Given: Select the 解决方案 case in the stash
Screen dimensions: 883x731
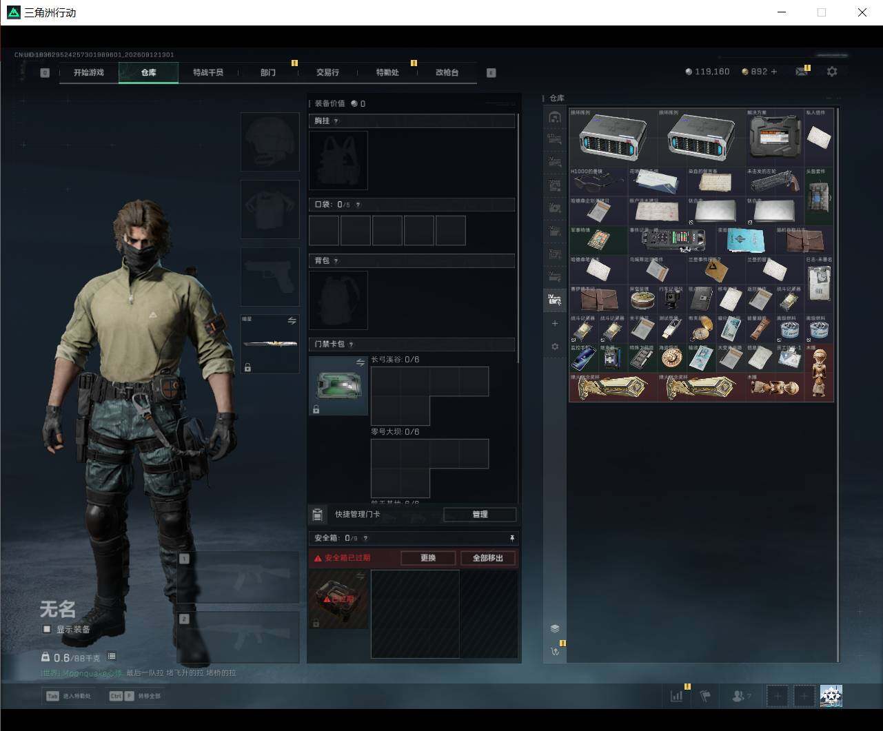Looking at the screenshot, I should pos(775,137).
